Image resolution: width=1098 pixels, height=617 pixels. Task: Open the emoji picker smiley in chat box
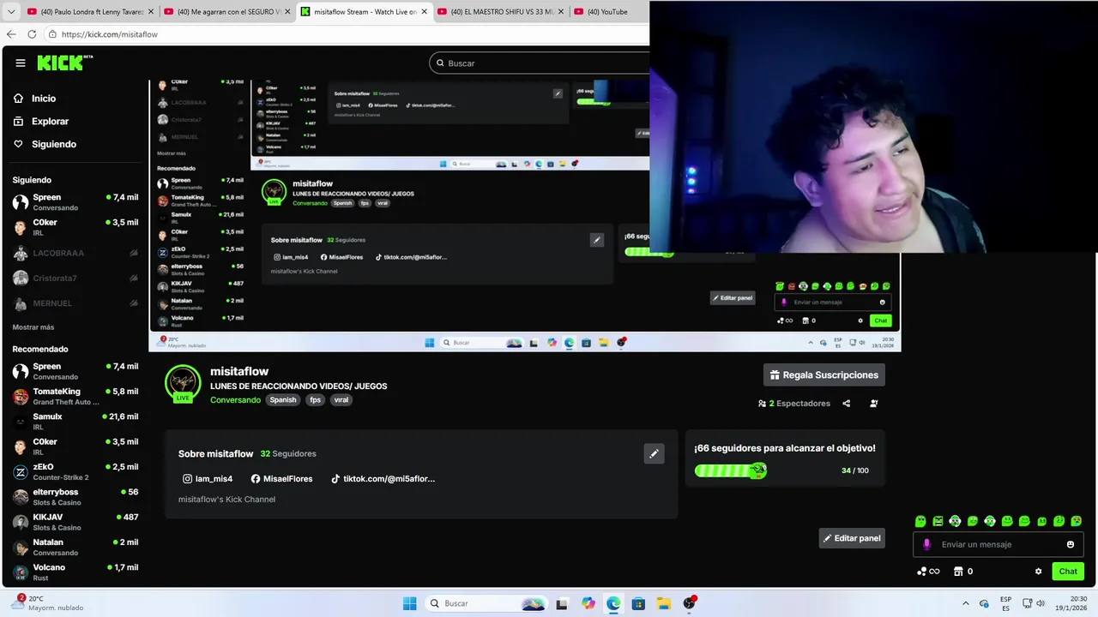1071,544
